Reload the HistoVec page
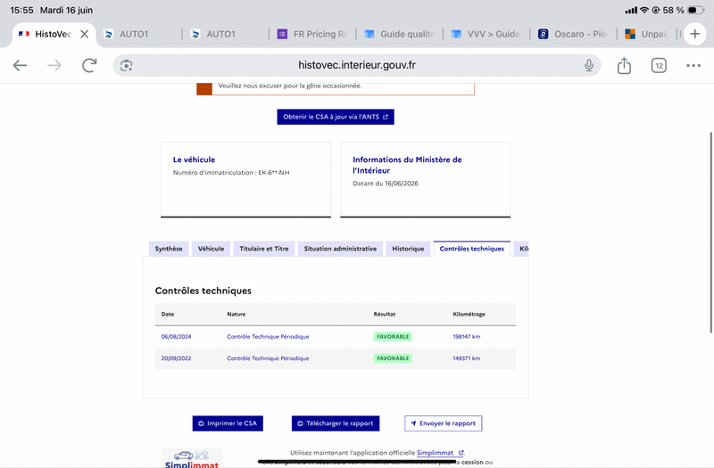Screen dimensions: 714x468 click(x=89, y=65)
